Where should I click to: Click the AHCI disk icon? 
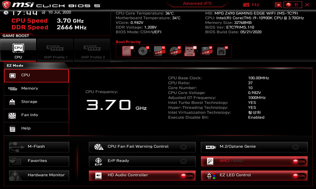(210, 161)
